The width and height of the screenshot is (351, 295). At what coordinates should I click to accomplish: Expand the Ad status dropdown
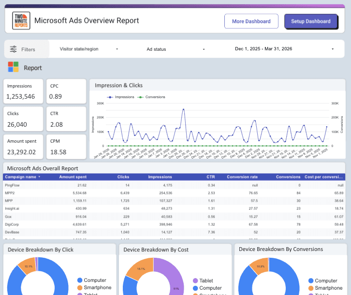(175, 49)
